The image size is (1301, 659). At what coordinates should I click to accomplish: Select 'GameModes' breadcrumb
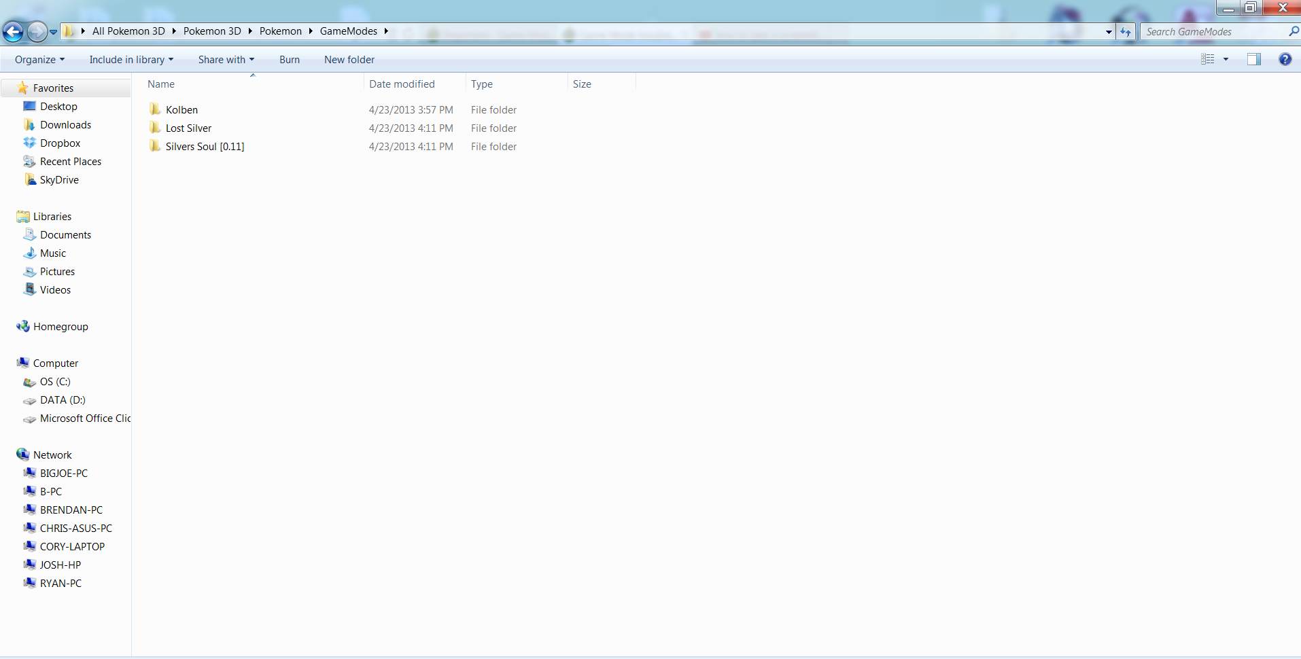pos(349,31)
